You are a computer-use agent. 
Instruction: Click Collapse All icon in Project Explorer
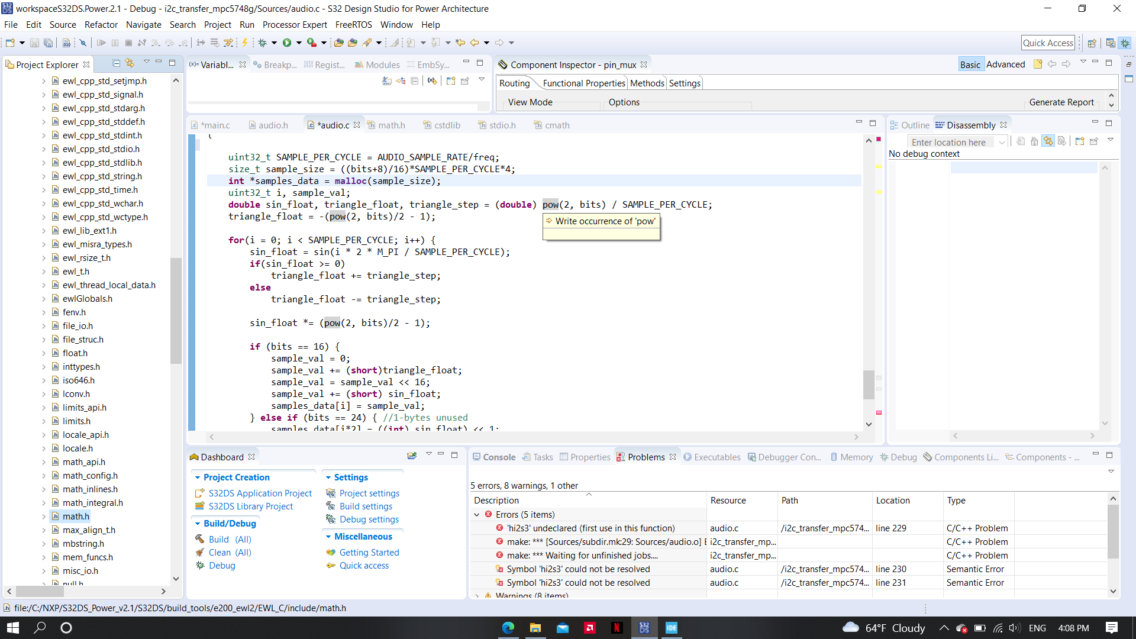pyautogui.click(x=117, y=63)
